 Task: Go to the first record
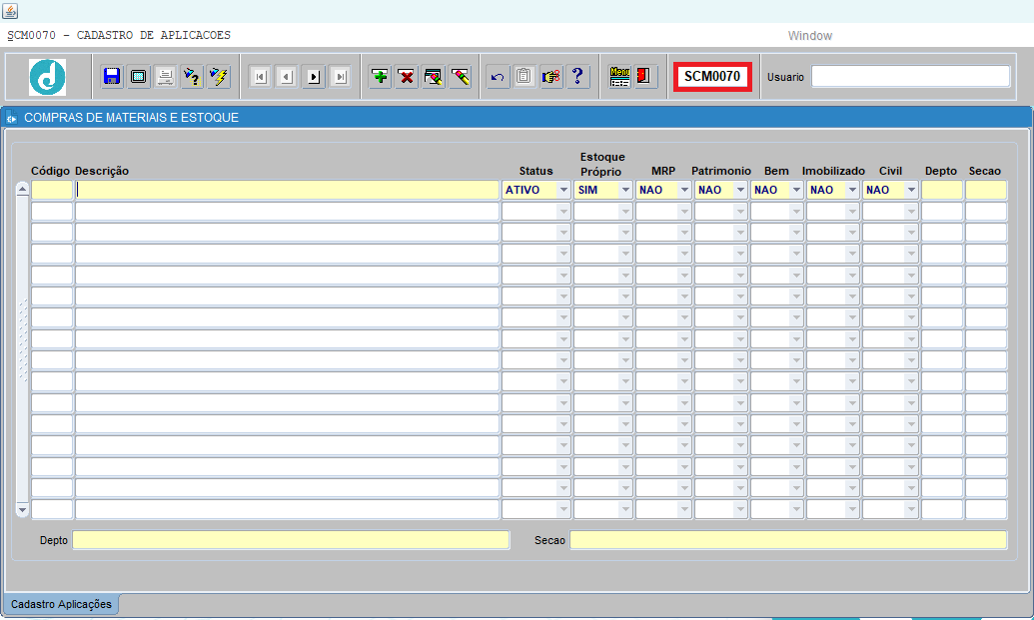coord(260,77)
